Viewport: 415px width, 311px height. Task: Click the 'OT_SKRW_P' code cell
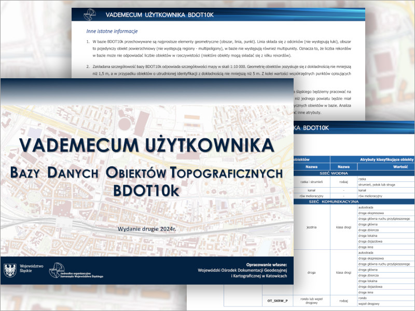click(278, 301)
